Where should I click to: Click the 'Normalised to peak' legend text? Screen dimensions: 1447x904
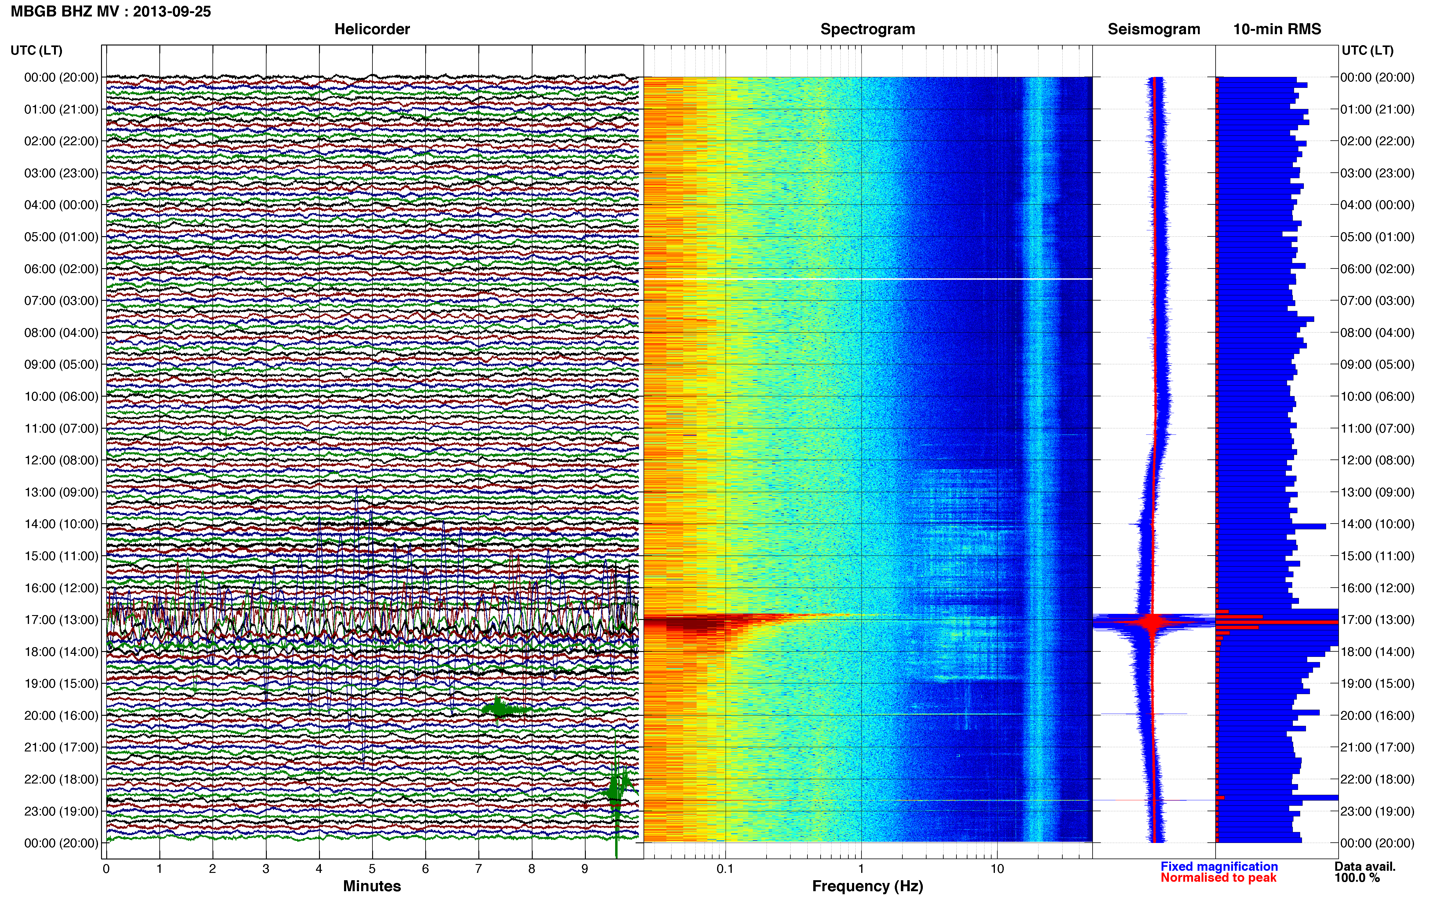[1218, 878]
